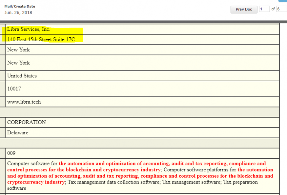Screen dimensions: 287x195
Task: Open the www.libra.tech website text
Action: [24, 102]
